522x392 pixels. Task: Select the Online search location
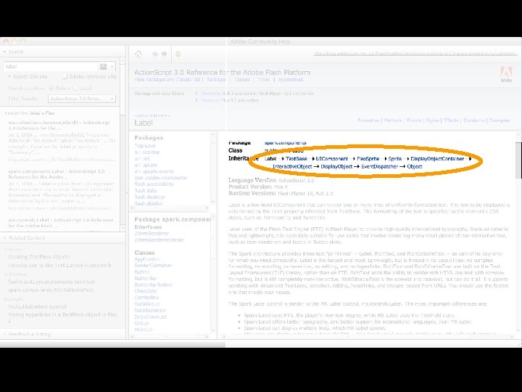51,89
